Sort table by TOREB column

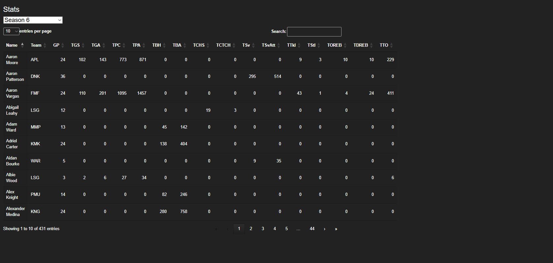337,45
